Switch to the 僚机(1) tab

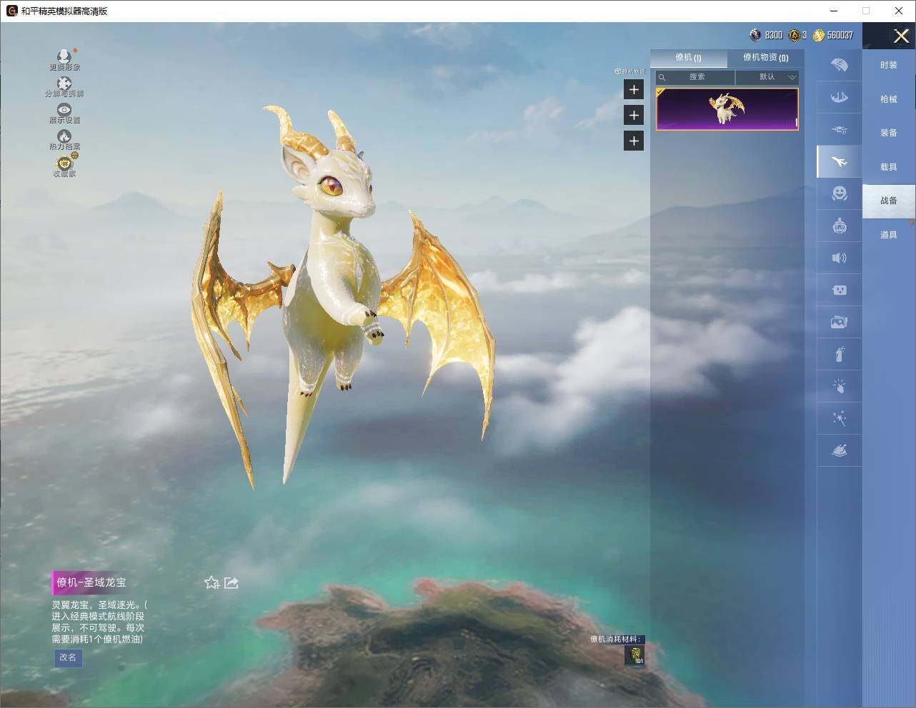pos(688,58)
